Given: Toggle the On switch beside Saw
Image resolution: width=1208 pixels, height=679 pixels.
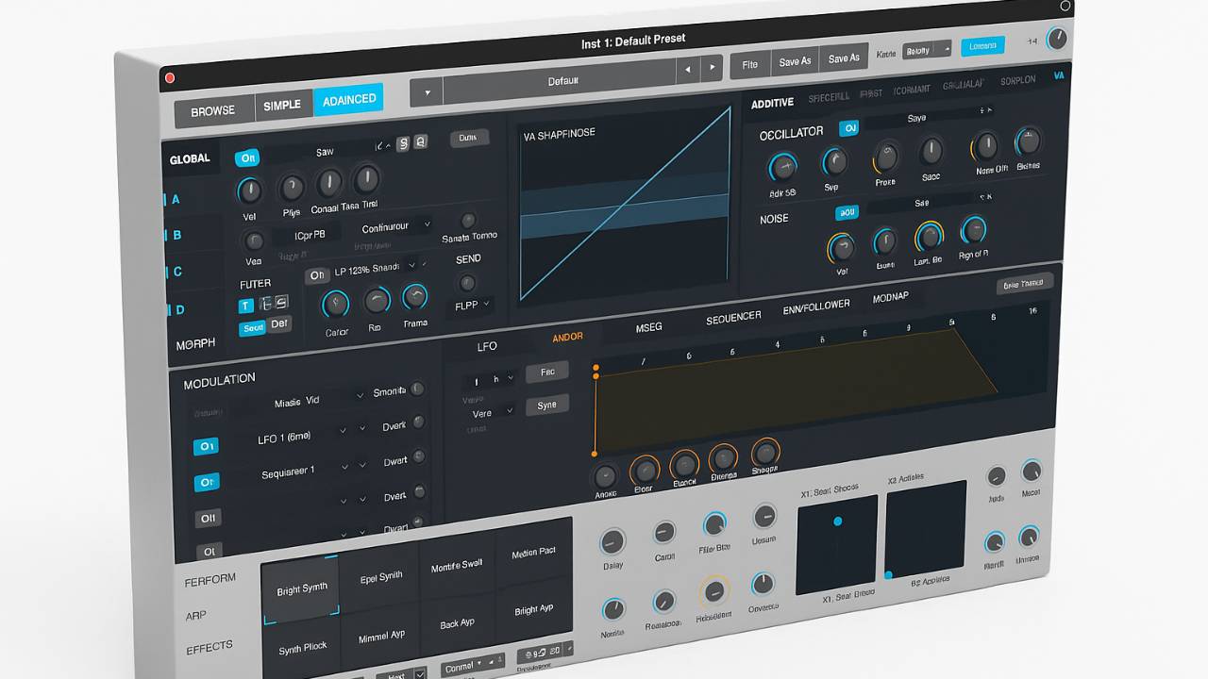Looking at the screenshot, I should (x=247, y=158).
